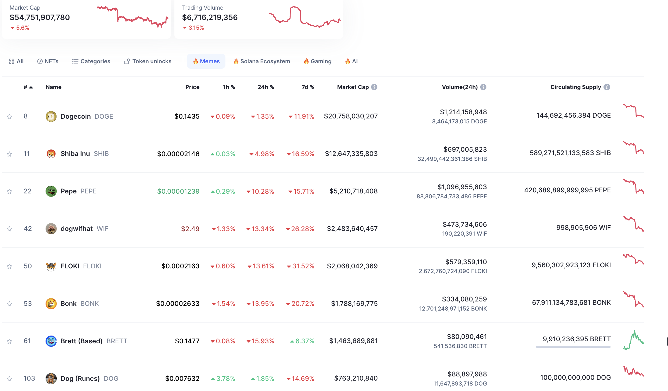
Task: Click Circulating Supply info icon
Action: 607,87
